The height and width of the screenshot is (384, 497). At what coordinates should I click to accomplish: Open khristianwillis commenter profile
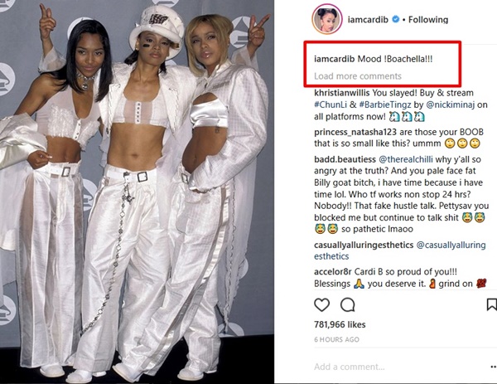(341, 93)
